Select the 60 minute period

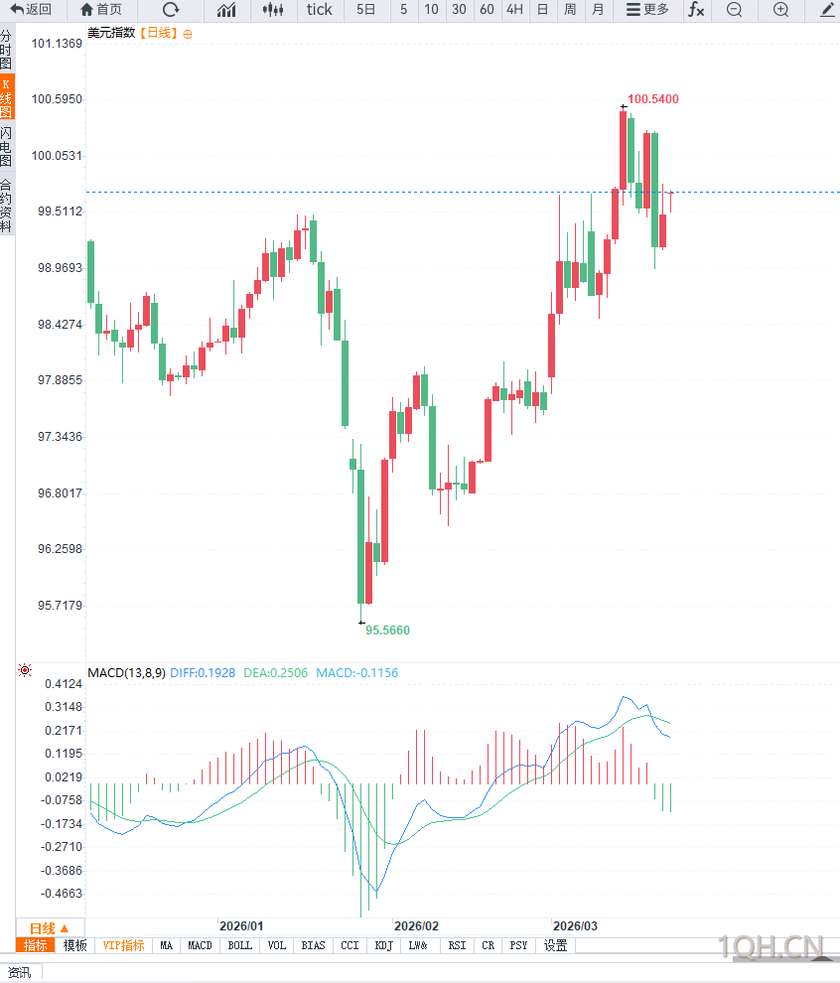click(x=487, y=10)
